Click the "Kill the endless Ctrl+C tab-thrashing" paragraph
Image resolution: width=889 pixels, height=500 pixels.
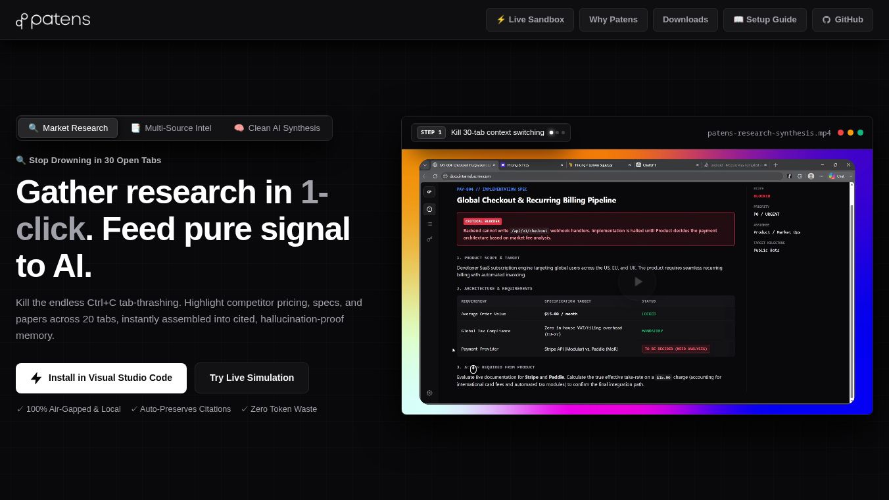point(189,319)
